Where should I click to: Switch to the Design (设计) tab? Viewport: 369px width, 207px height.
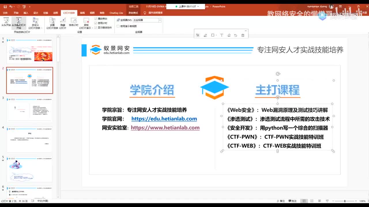(36, 13)
